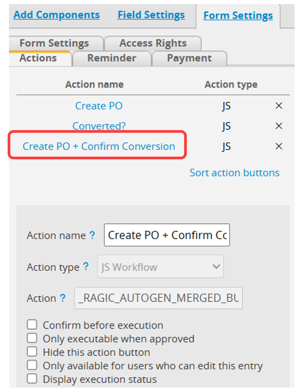
Task: Enable Only available for users who can edit
Action: [32, 365]
